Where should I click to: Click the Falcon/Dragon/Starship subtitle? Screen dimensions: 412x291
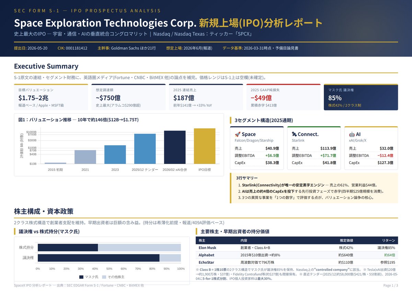click(254, 141)
